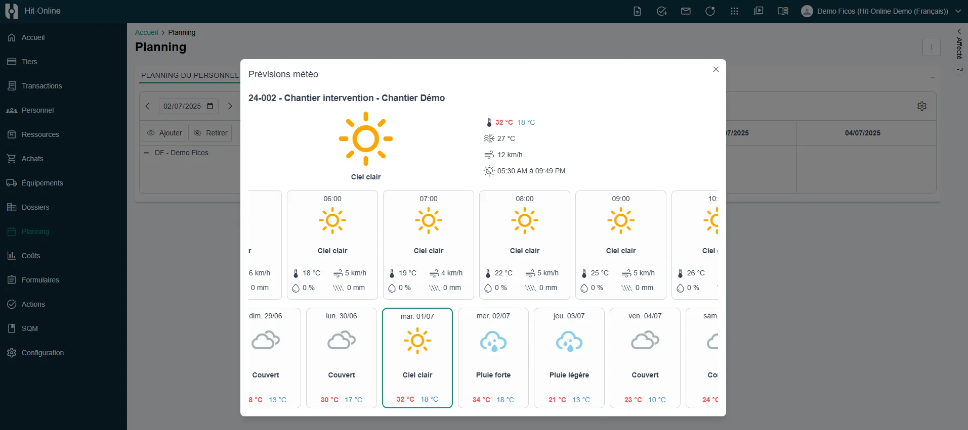The height and width of the screenshot is (430, 968).
Task: Expand the Demo Ficos account dropdown
Action: 958,11
